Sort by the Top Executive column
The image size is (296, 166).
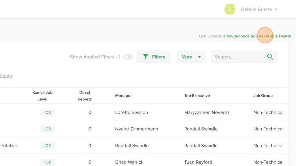pos(197,96)
